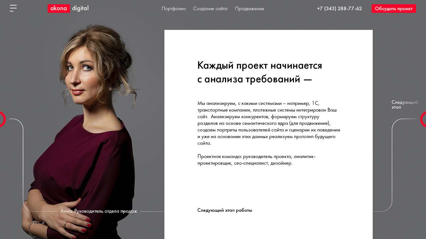
Task: Click the horizontal line right of Anna's caption
Action: click(152, 212)
